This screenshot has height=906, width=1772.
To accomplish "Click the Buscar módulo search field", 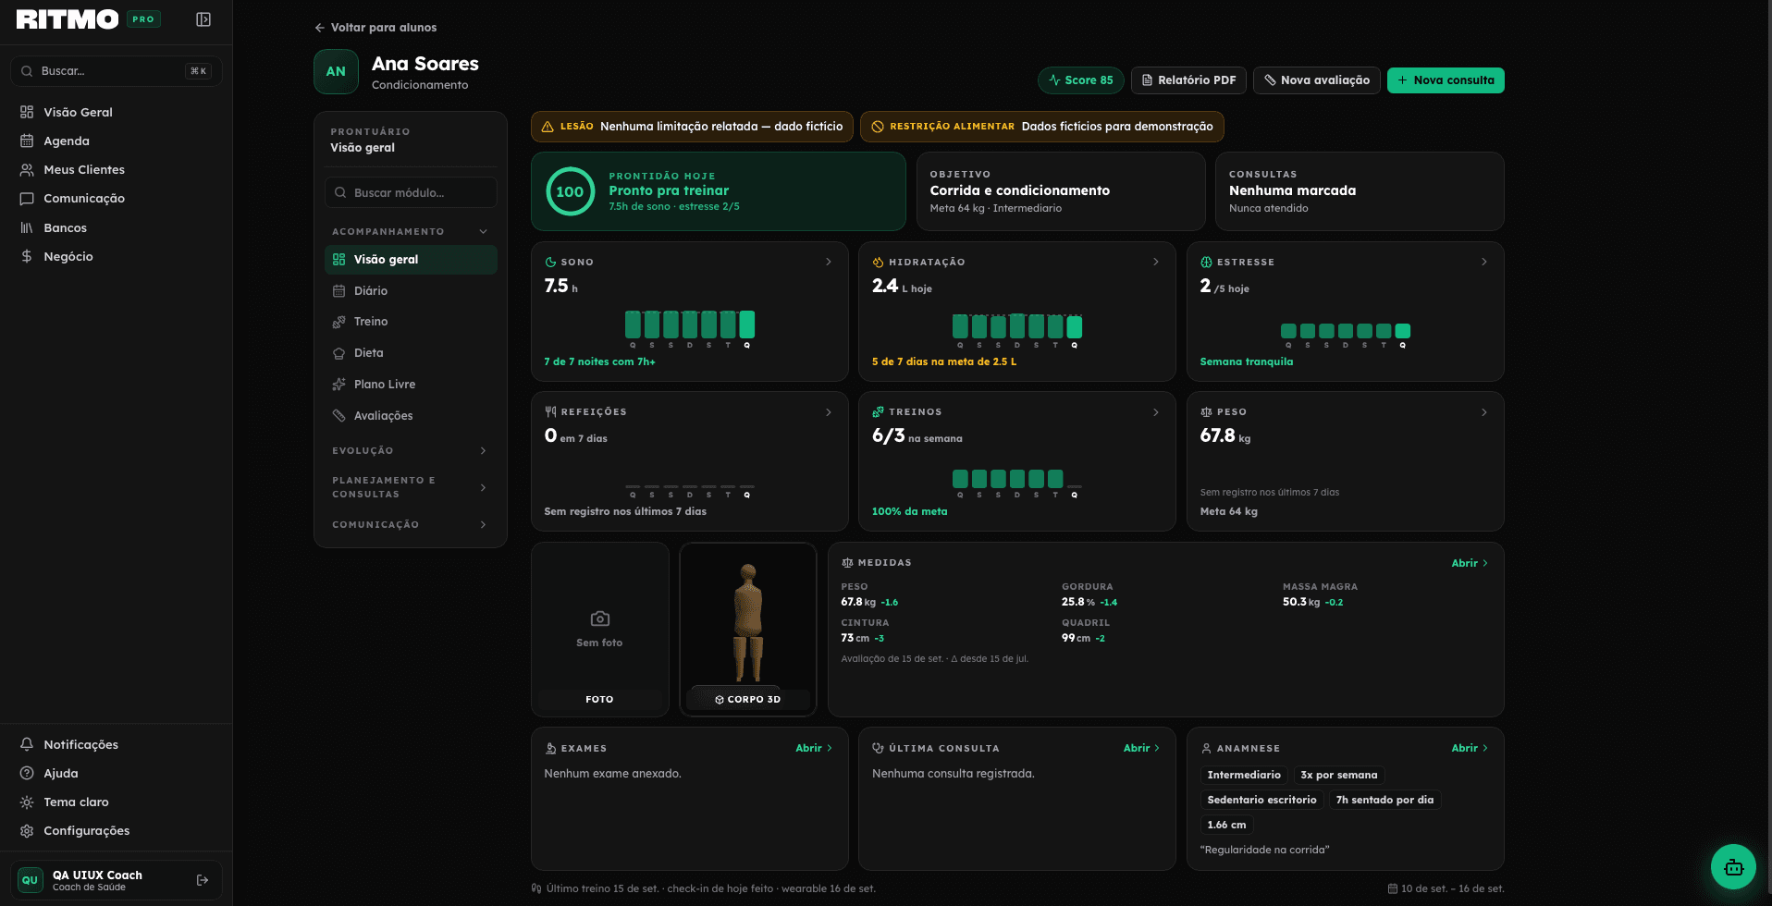I will click(x=411, y=192).
